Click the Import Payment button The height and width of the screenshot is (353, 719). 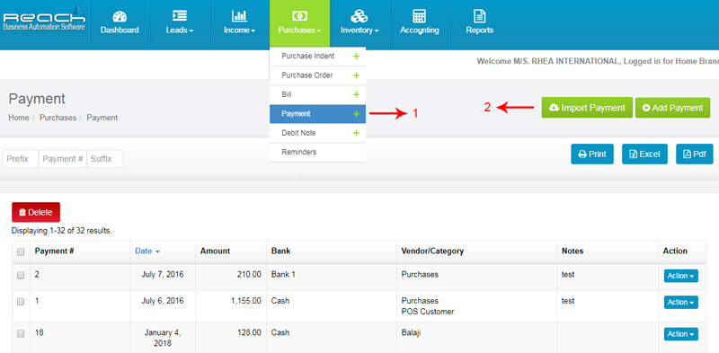click(587, 108)
